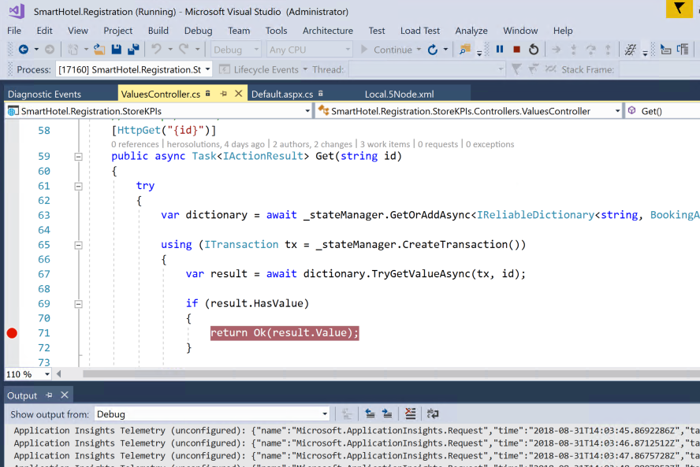This screenshot has height=467, width=700.
Task: Click the Find in Files icon
Action: point(465,50)
